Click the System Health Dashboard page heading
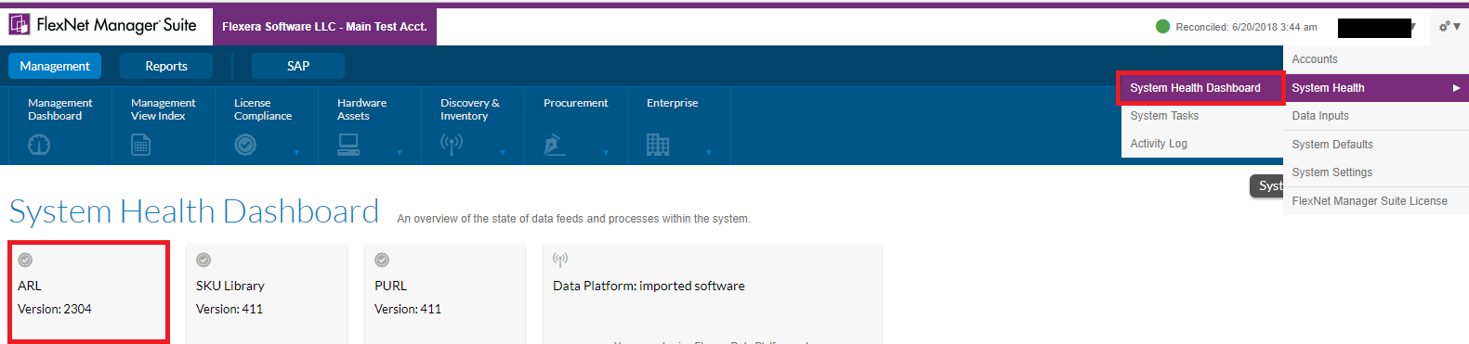Image resolution: width=1469 pixels, height=344 pixels. (194, 211)
